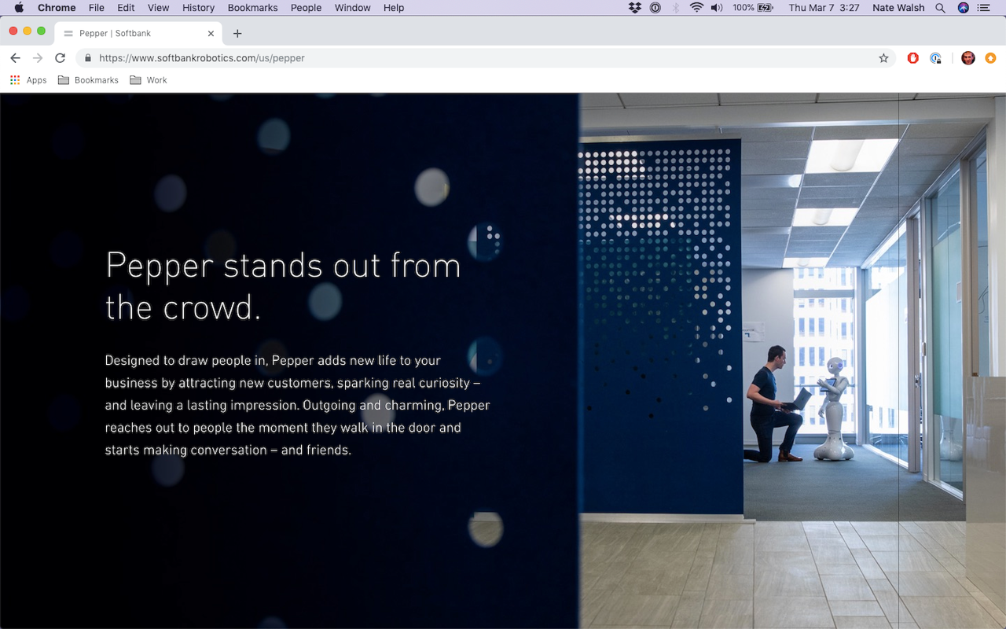Image resolution: width=1006 pixels, height=629 pixels.
Task: Open a new tab
Action: (237, 34)
